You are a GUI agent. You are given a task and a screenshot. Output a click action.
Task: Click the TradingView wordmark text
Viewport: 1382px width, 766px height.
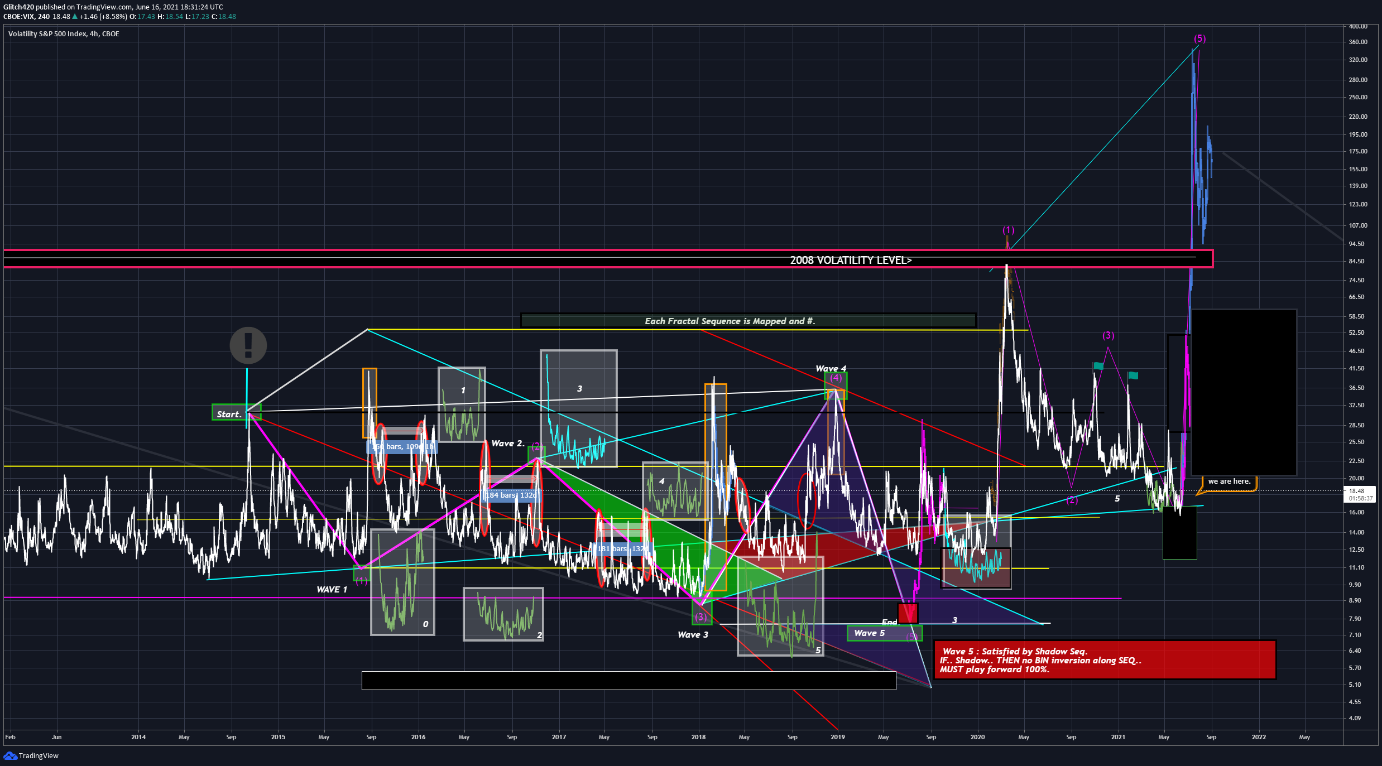(x=39, y=756)
